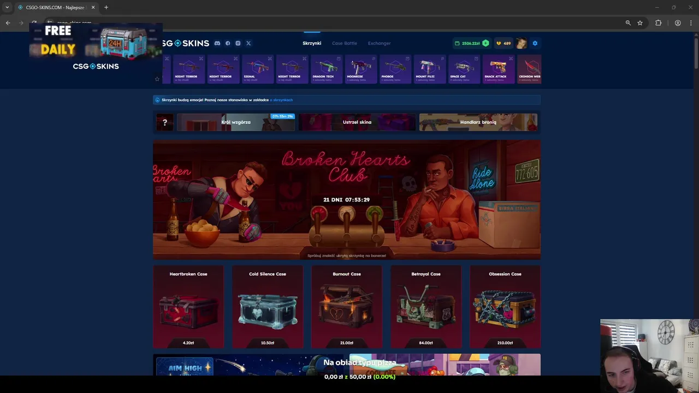Expand the tab search dropdown arrow
The height and width of the screenshot is (393, 699).
7,7
